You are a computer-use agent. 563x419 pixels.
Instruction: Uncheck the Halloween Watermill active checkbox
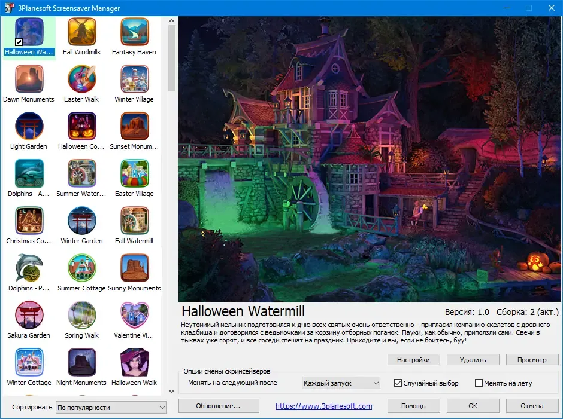(x=19, y=42)
